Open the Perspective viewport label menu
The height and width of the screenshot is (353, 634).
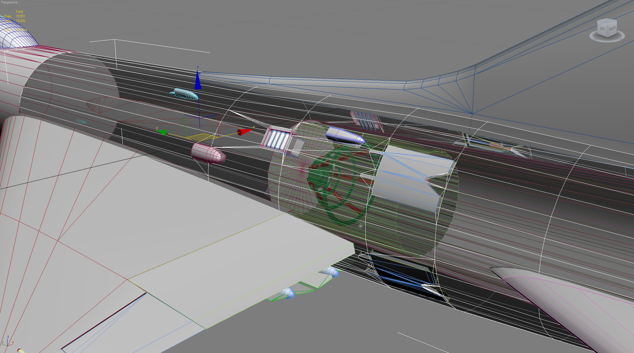pos(9,2)
